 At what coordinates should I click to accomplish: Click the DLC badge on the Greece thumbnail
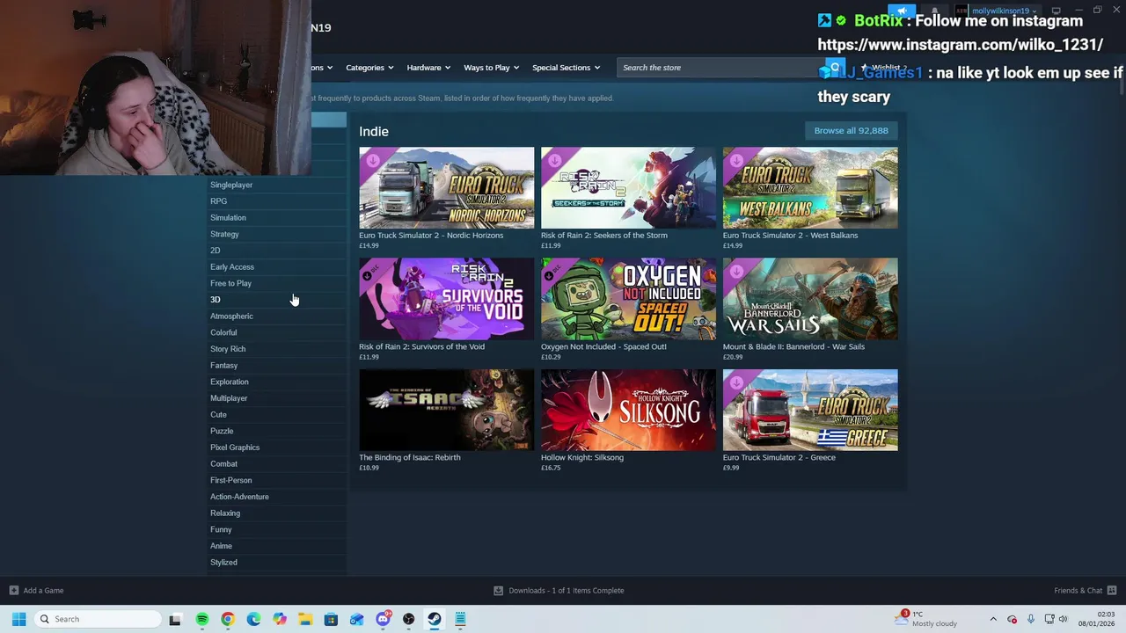point(736,382)
